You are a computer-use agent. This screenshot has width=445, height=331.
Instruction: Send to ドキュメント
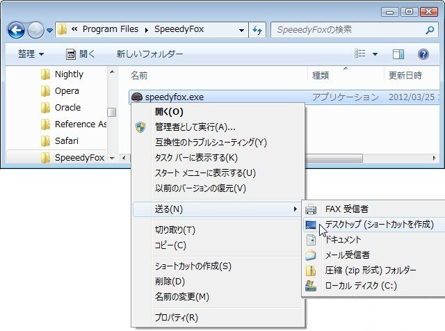(373, 240)
